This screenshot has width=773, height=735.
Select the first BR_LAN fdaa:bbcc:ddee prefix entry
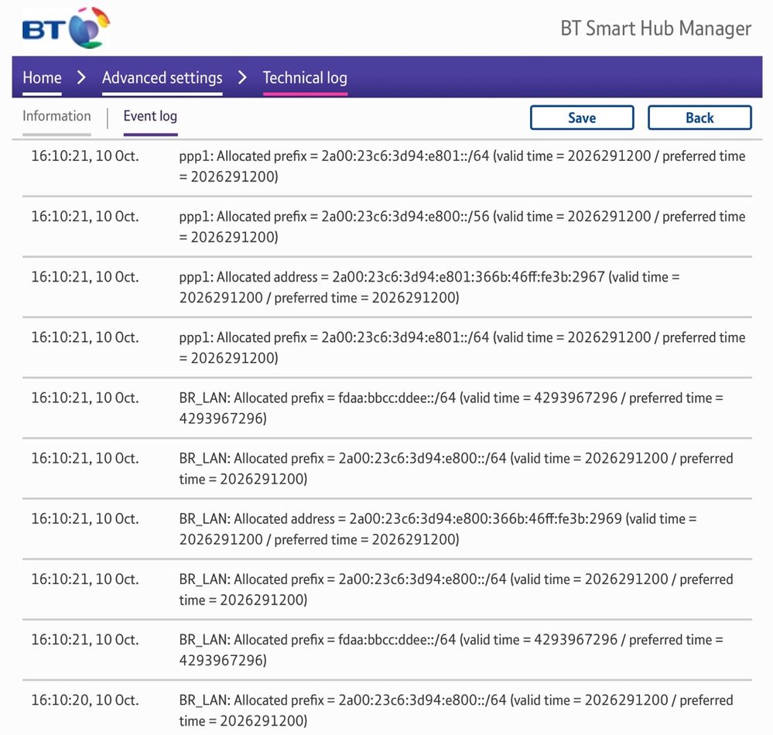click(x=450, y=408)
